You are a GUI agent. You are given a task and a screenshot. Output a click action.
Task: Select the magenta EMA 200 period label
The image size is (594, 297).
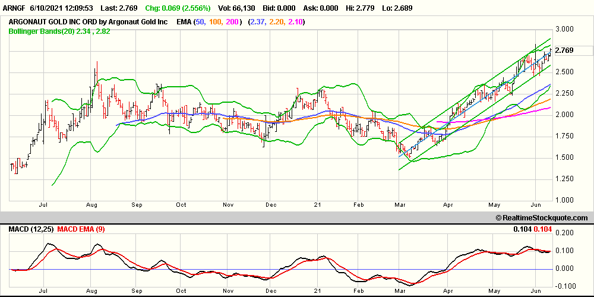coord(238,20)
